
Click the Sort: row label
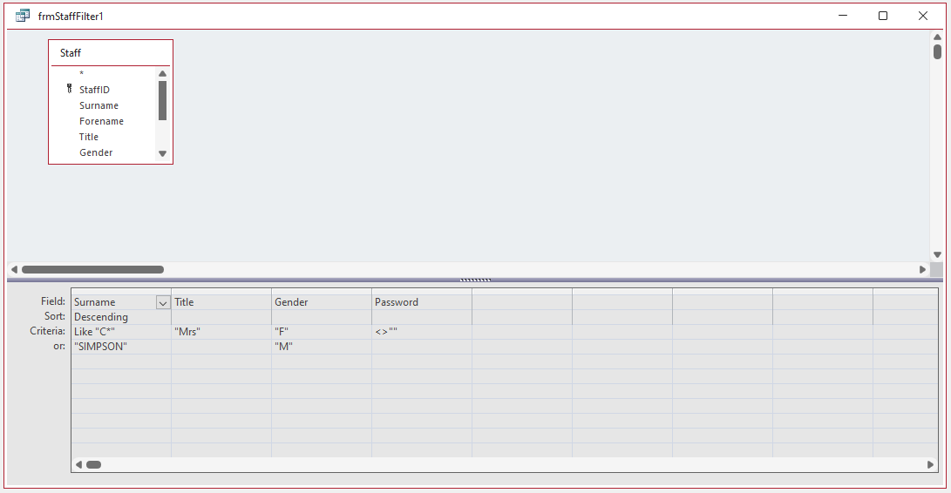tap(55, 316)
